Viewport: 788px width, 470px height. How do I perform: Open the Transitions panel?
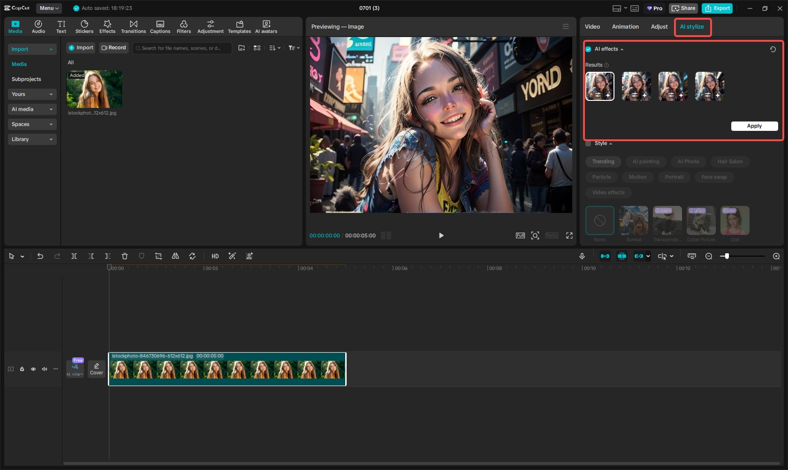click(x=133, y=27)
